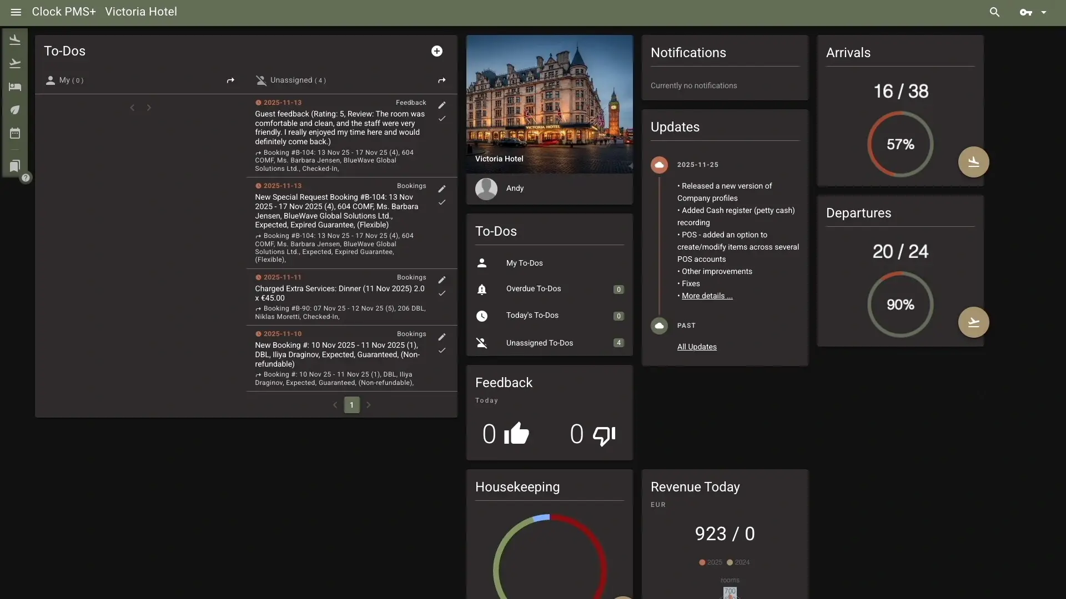The width and height of the screenshot is (1066, 599).
Task: Select Unassigned To-Dos menu item
Action: 539,343
